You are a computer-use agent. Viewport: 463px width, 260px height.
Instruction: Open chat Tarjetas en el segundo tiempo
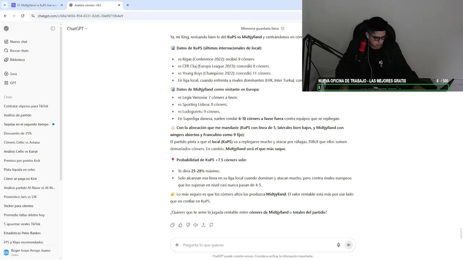pos(26,124)
